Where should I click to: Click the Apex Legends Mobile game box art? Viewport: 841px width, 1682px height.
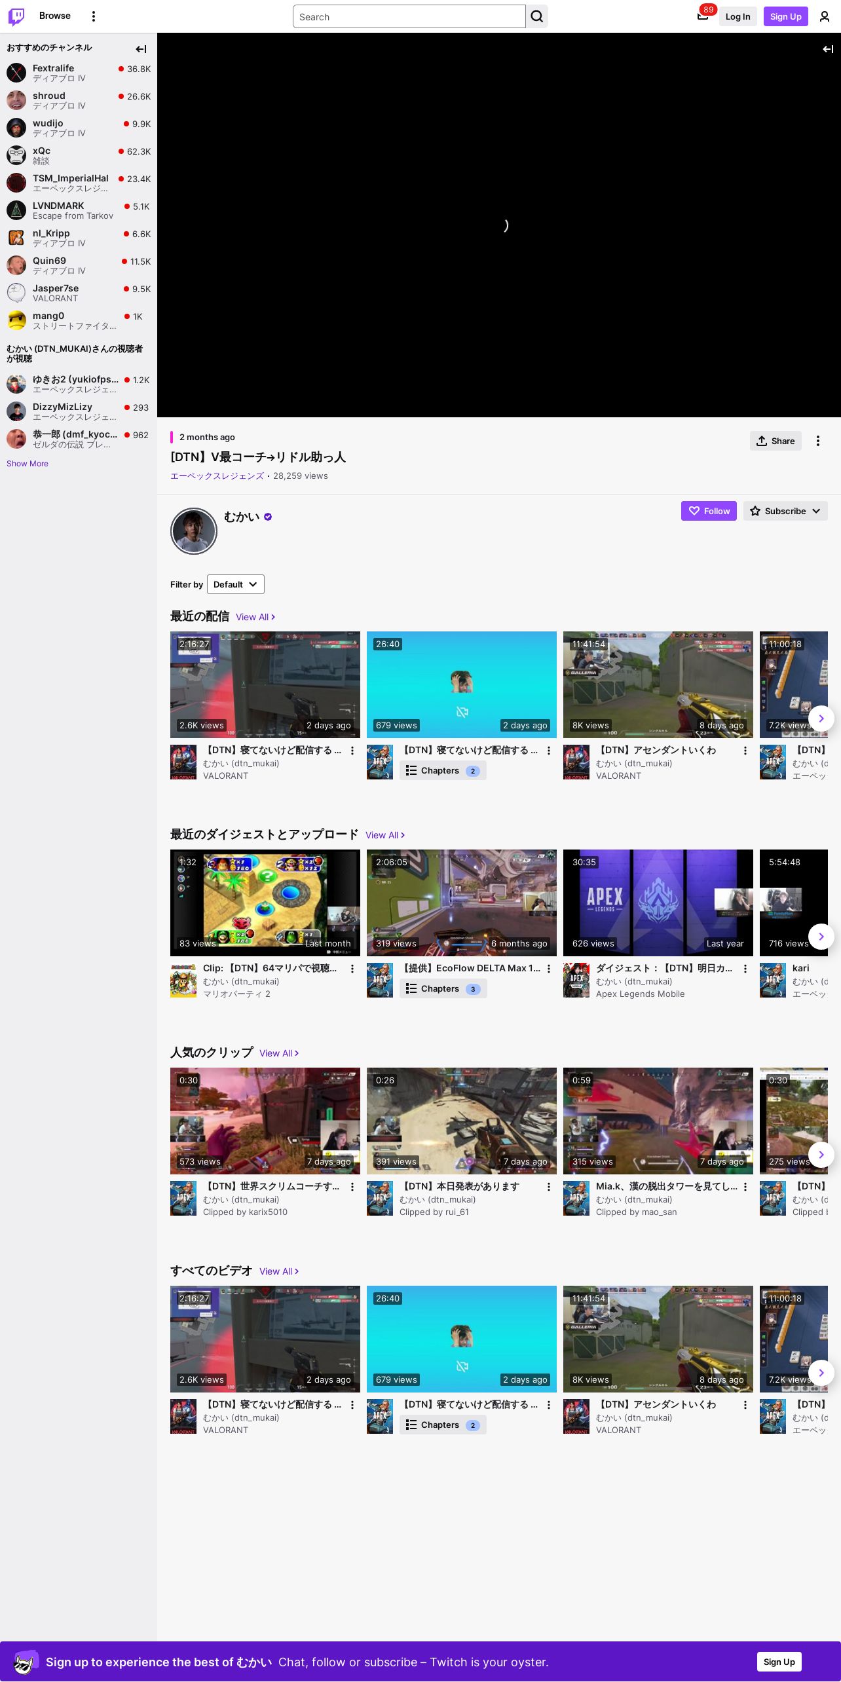[x=576, y=980]
